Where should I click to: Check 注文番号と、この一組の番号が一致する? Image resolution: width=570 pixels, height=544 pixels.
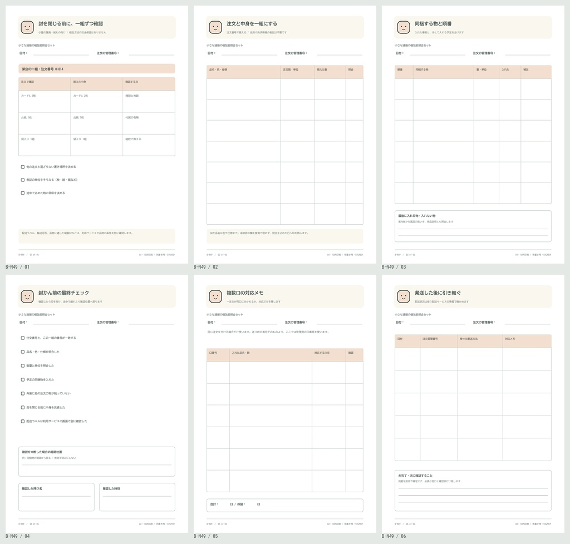22,338
